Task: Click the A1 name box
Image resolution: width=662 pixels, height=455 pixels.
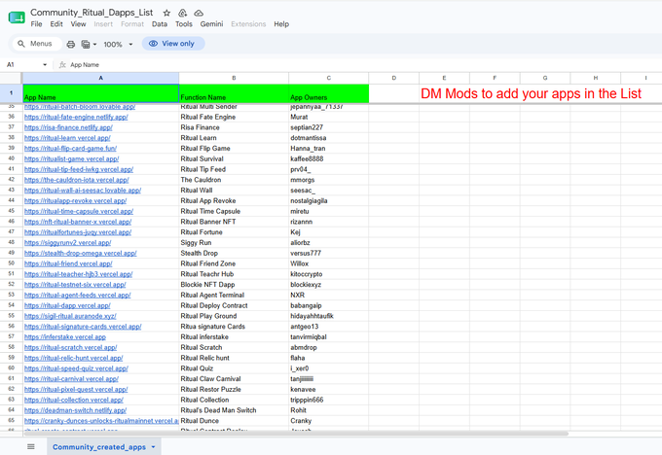Action: pos(25,64)
